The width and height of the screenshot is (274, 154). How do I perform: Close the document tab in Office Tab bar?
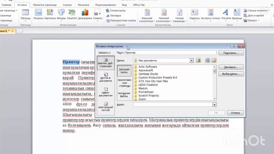click(12, 31)
